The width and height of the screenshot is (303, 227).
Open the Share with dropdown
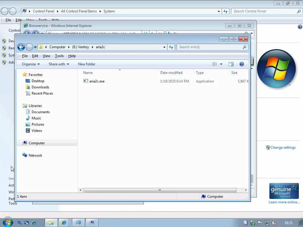click(x=59, y=64)
